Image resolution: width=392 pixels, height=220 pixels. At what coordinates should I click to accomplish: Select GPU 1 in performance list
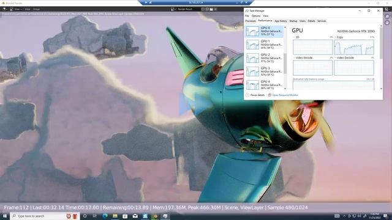(x=264, y=45)
